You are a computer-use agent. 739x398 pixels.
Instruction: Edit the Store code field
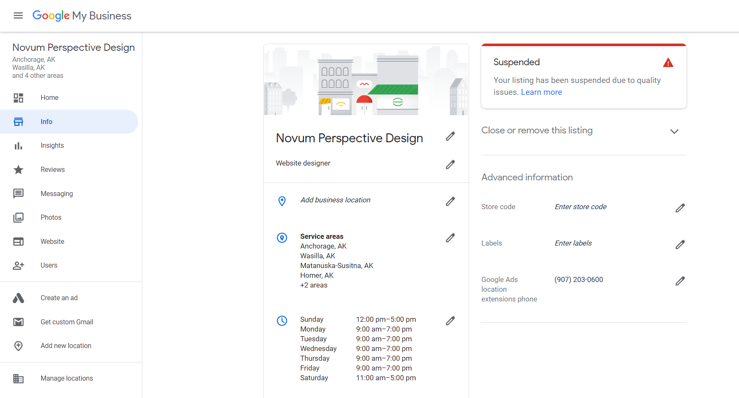(680, 208)
